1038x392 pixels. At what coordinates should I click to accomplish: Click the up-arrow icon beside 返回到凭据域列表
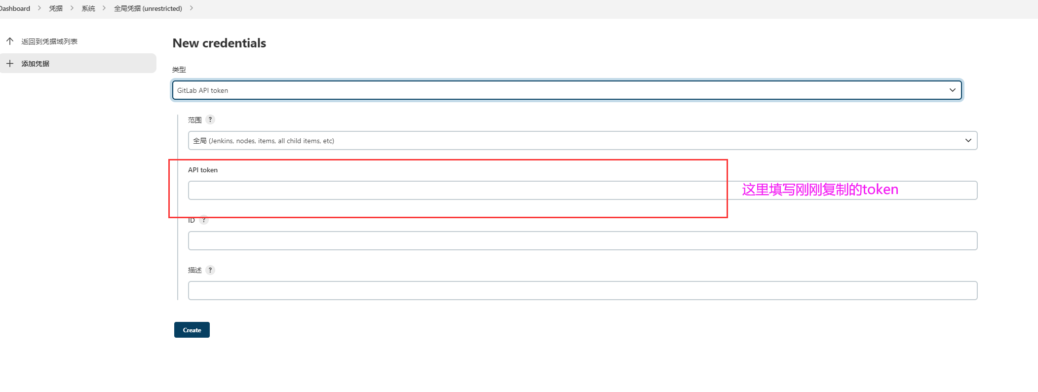(x=10, y=41)
